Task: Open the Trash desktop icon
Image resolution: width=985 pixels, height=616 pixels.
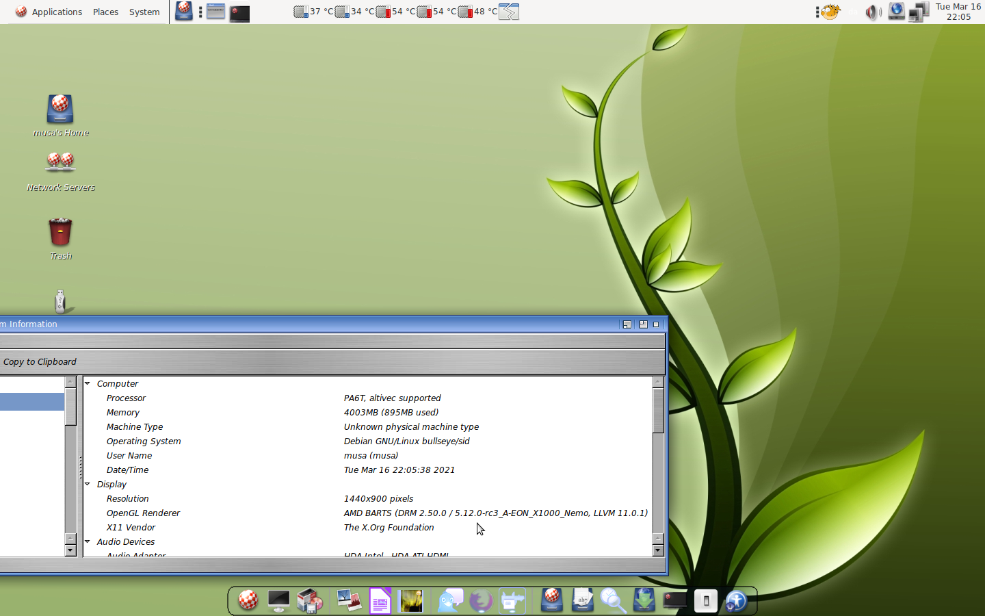Action: click(60, 233)
